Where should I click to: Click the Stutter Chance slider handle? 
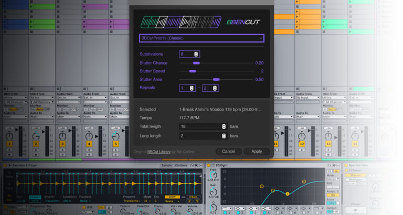click(196, 63)
